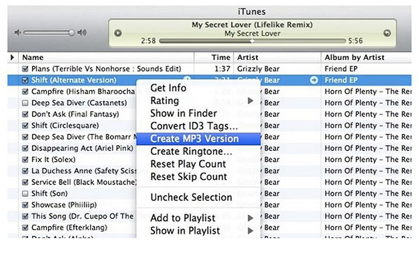The height and width of the screenshot is (254, 419).
Task: Select the Deep Sea Diver (Castanets) track
Action: click(x=79, y=103)
